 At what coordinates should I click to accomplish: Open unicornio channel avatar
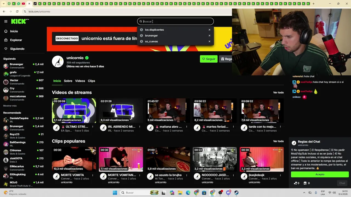[58, 61]
